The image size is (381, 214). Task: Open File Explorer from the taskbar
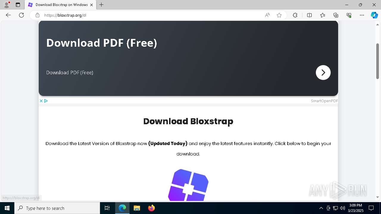(137, 208)
